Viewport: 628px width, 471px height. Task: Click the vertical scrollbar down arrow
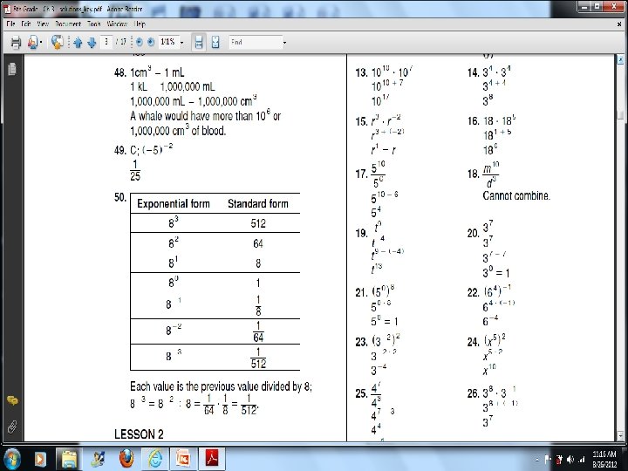[621, 435]
